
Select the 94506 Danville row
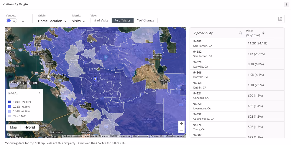(237, 75)
